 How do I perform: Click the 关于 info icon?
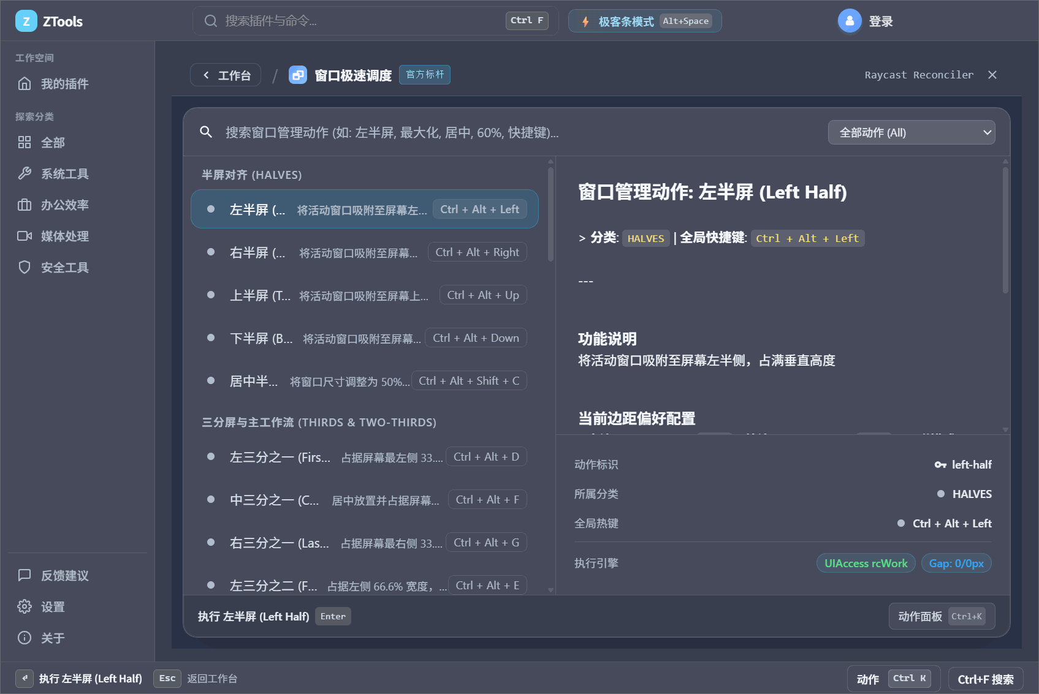pos(25,638)
